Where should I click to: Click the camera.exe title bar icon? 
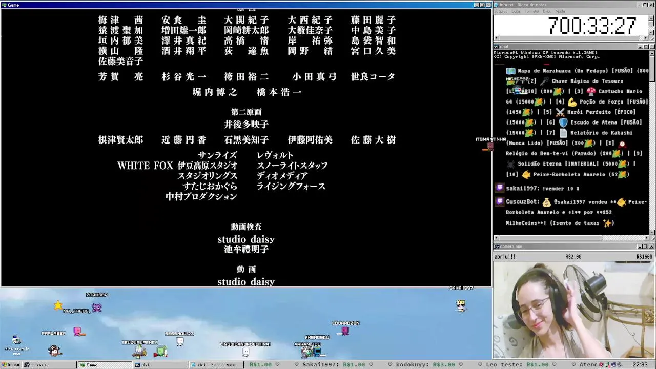497,247
